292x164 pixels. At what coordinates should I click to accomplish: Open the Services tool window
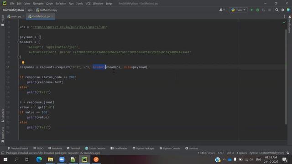192,149
